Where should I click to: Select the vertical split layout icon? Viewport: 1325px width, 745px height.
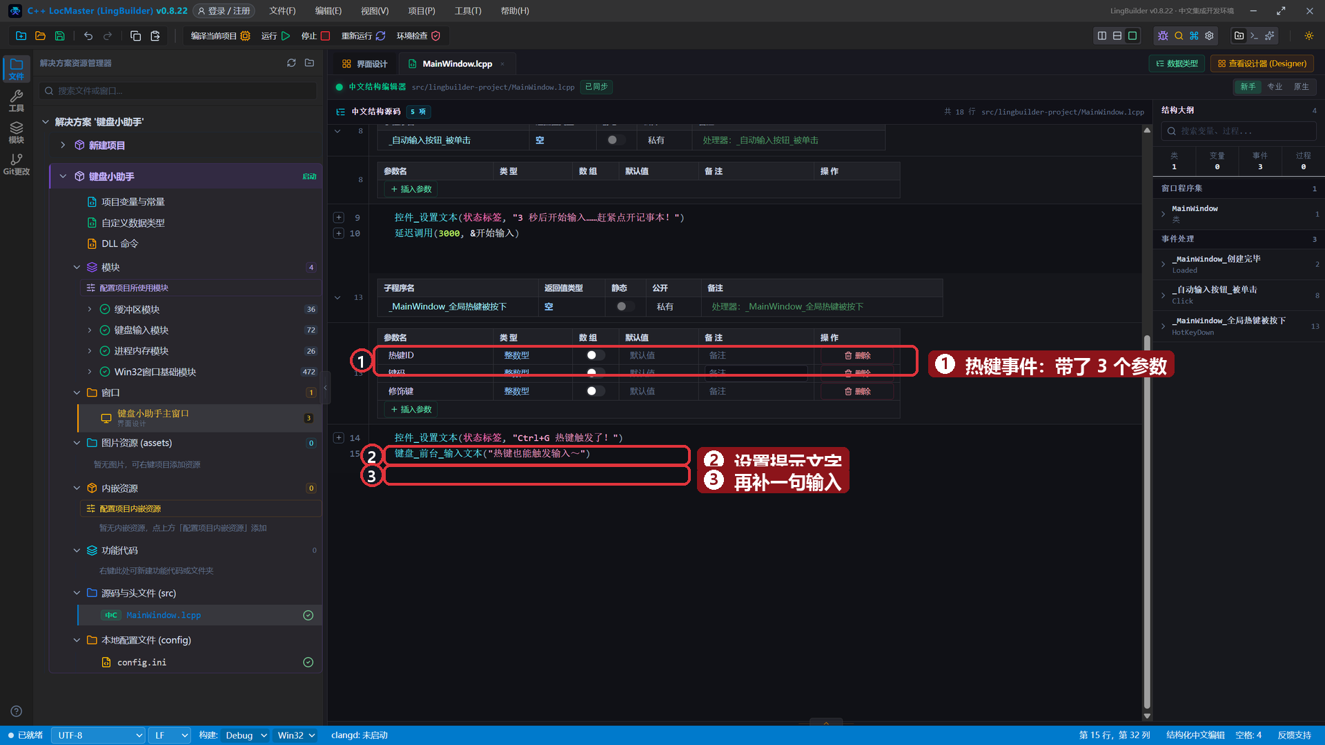click(1102, 36)
